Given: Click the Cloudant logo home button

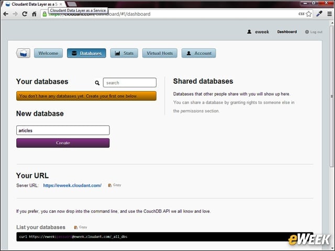Looking at the screenshot, I should pyautogui.click(x=23, y=53).
